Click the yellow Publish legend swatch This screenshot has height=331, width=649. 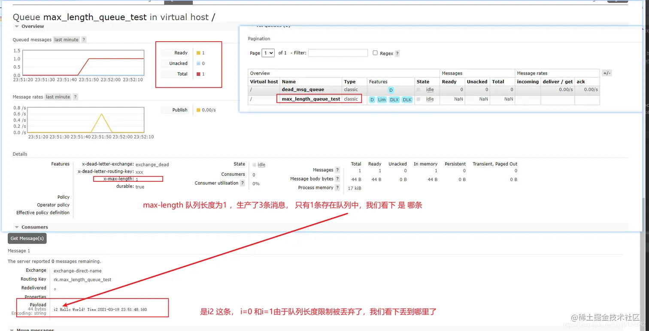[x=198, y=110]
